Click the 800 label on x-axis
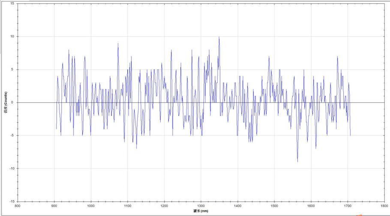Screen dimensions: 390x216 [18, 206]
